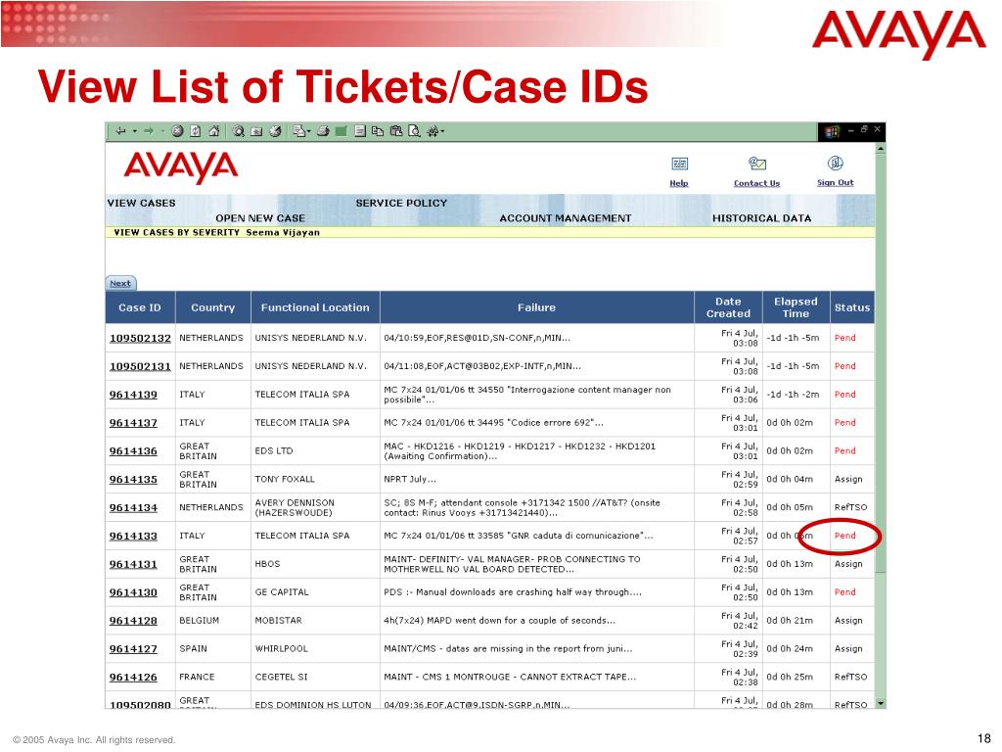Click the Next button

coord(120,283)
